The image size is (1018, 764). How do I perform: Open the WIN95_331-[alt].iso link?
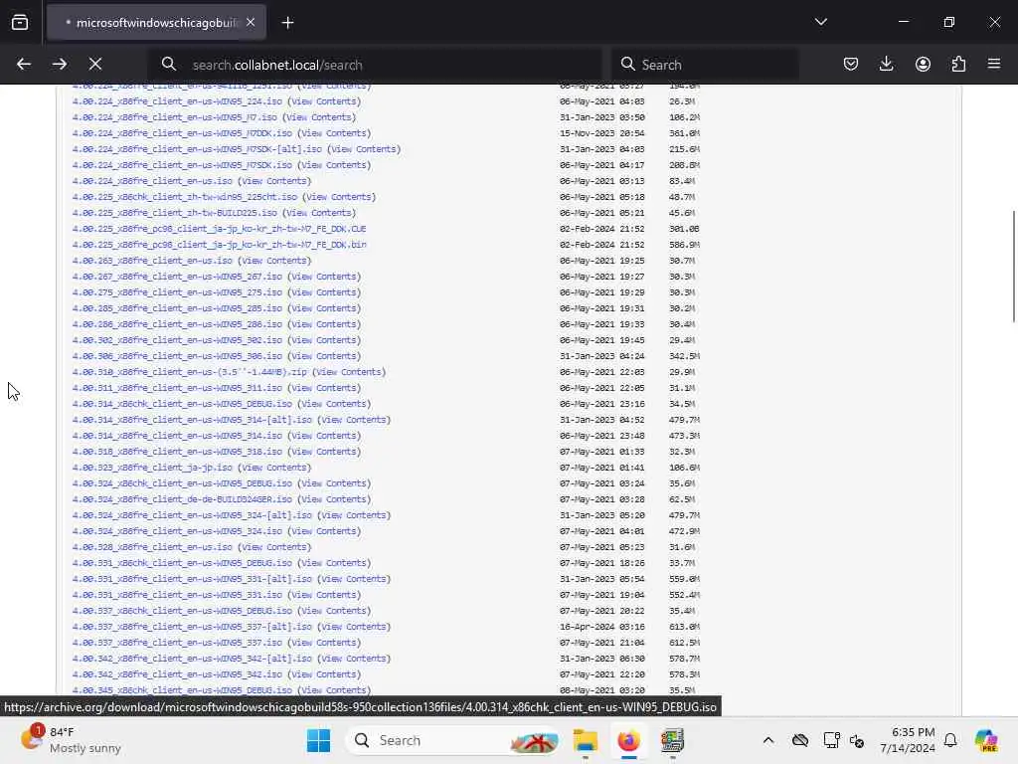pos(192,579)
